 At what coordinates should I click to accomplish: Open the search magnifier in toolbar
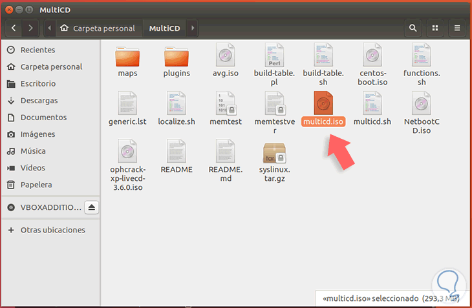tap(413, 28)
